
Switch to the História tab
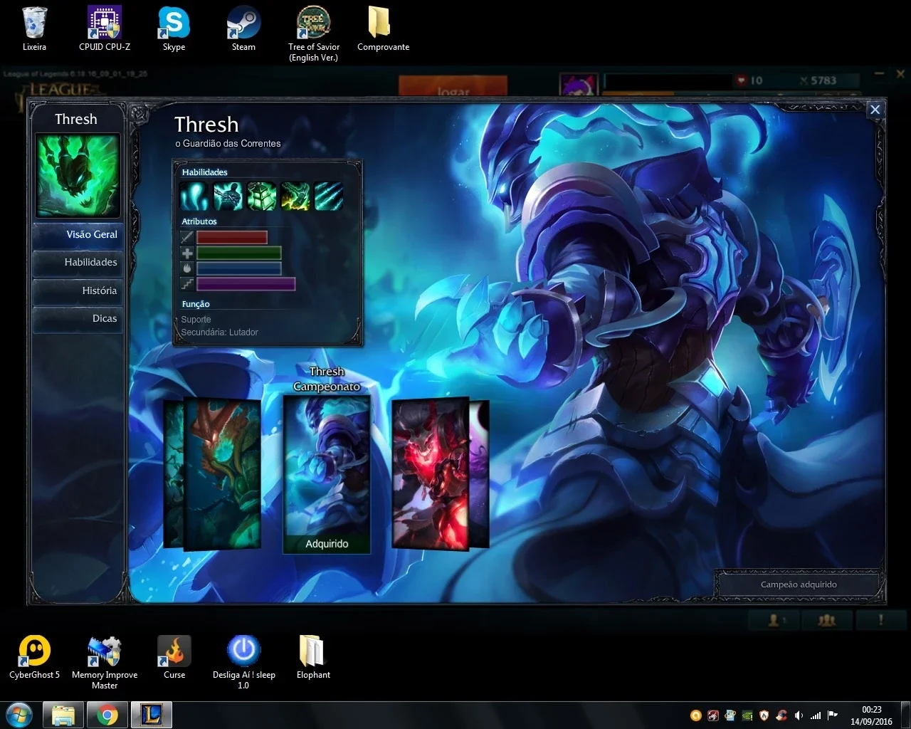tap(78, 290)
